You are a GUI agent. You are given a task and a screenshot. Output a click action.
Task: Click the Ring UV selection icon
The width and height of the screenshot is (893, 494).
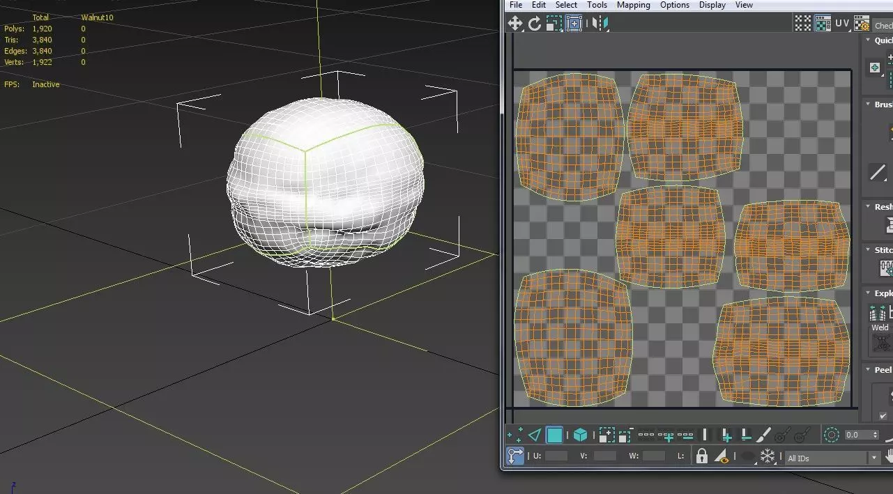705,435
